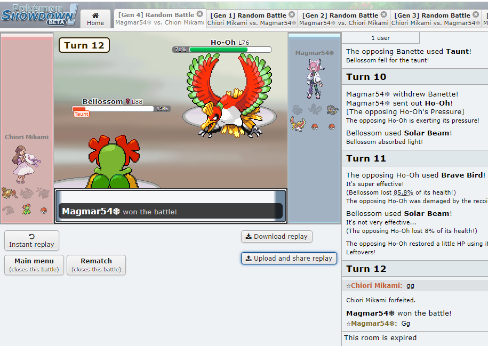Viewport: 488px width, 346px height.
Task: Close the Gen 1 Random Battle tab
Action: [292, 15]
